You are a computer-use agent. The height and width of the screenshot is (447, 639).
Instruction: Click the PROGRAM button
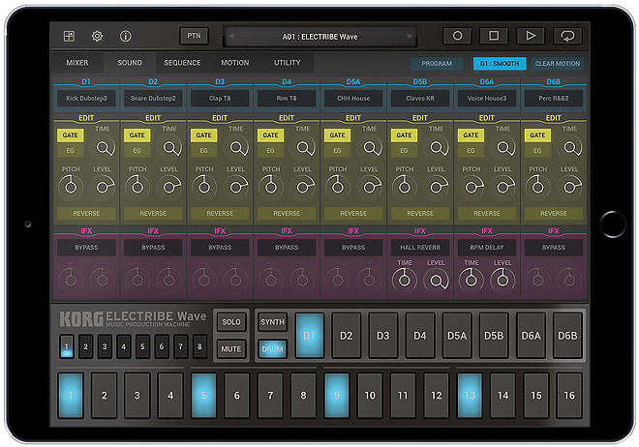point(437,64)
